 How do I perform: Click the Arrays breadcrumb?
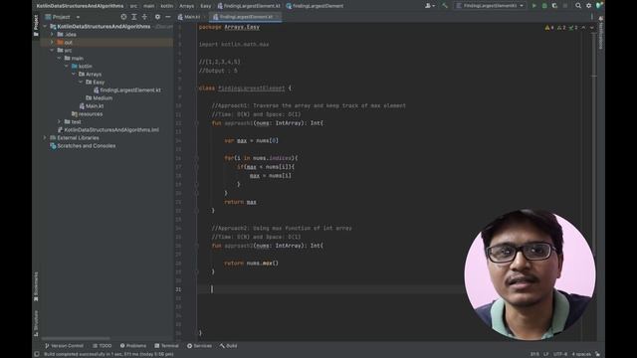click(186, 6)
